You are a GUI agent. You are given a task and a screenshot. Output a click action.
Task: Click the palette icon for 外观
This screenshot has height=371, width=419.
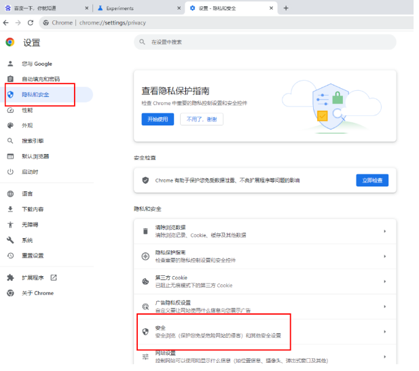point(10,125)
